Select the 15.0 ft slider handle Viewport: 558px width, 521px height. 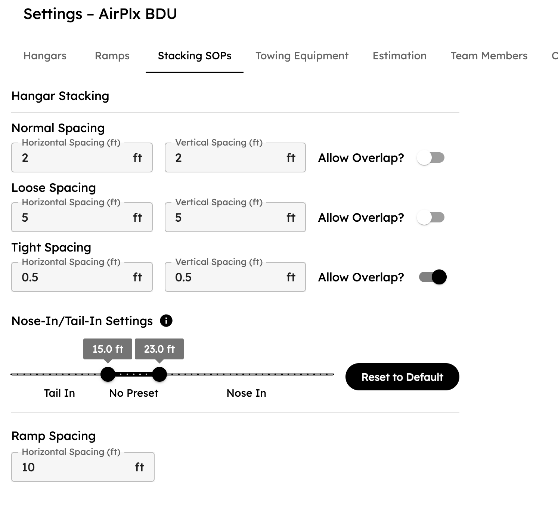(108, 375)
